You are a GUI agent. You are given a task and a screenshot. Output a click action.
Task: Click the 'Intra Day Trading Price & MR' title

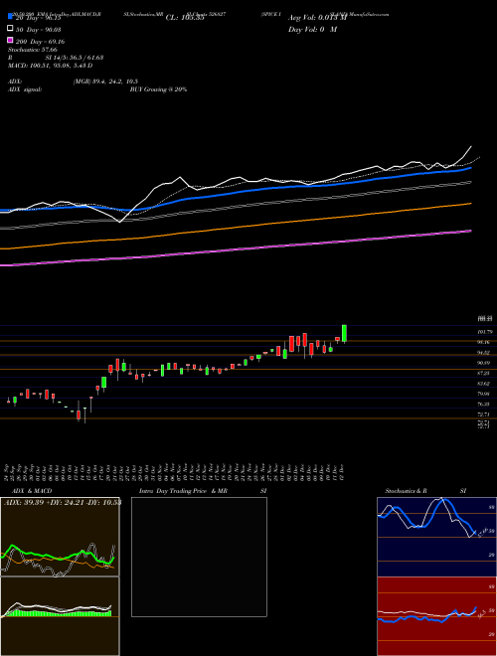(183, 491)
